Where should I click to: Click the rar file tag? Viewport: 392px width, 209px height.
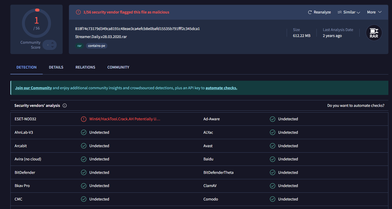[x=79, y=46]
